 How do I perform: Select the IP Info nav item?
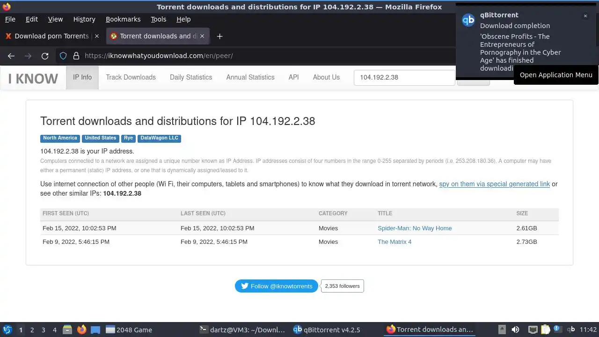[82, 77]
